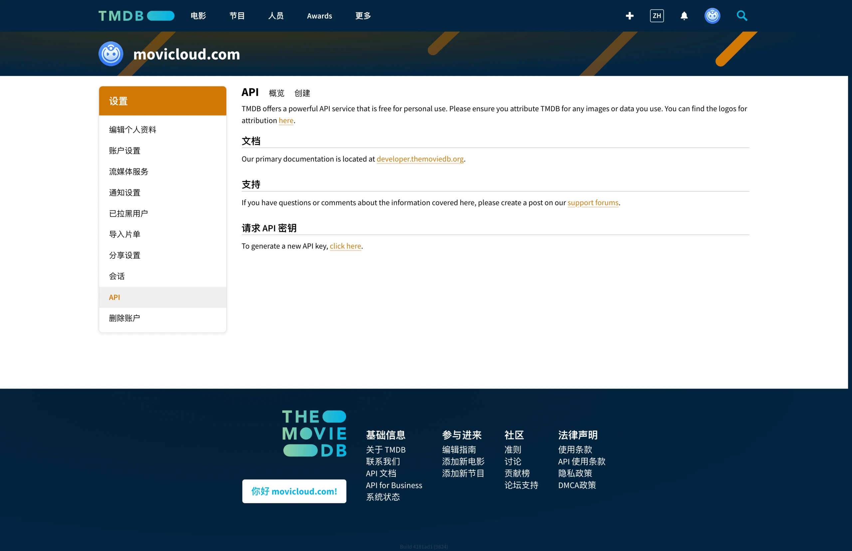
Task: Click the 你好 movicloud.com! button
Action: point(294,491)
